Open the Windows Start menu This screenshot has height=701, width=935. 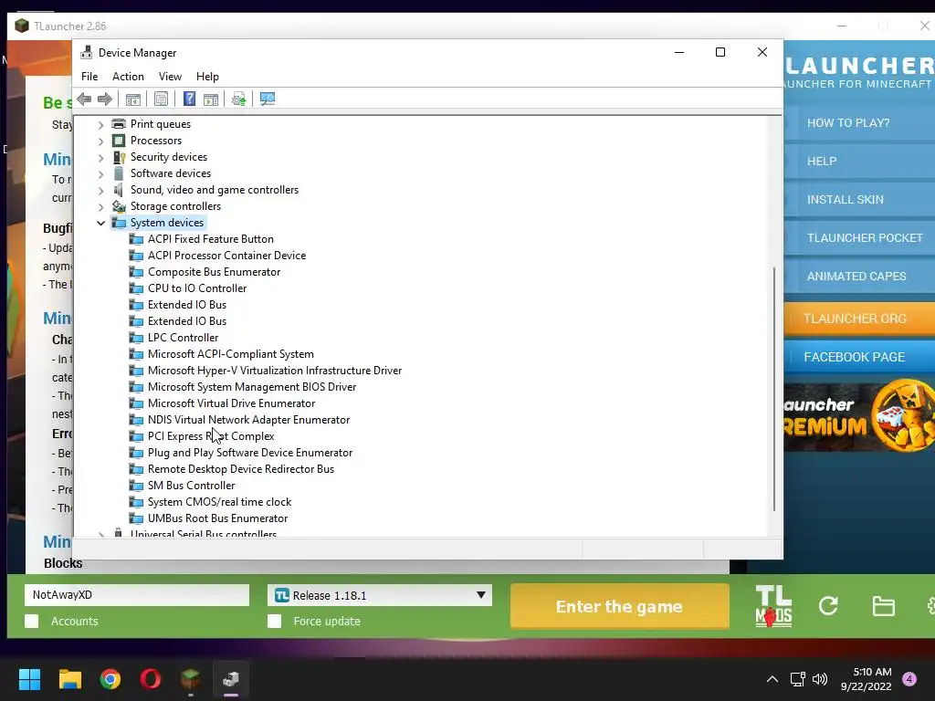pyautogui.click(x=29, y=679)
